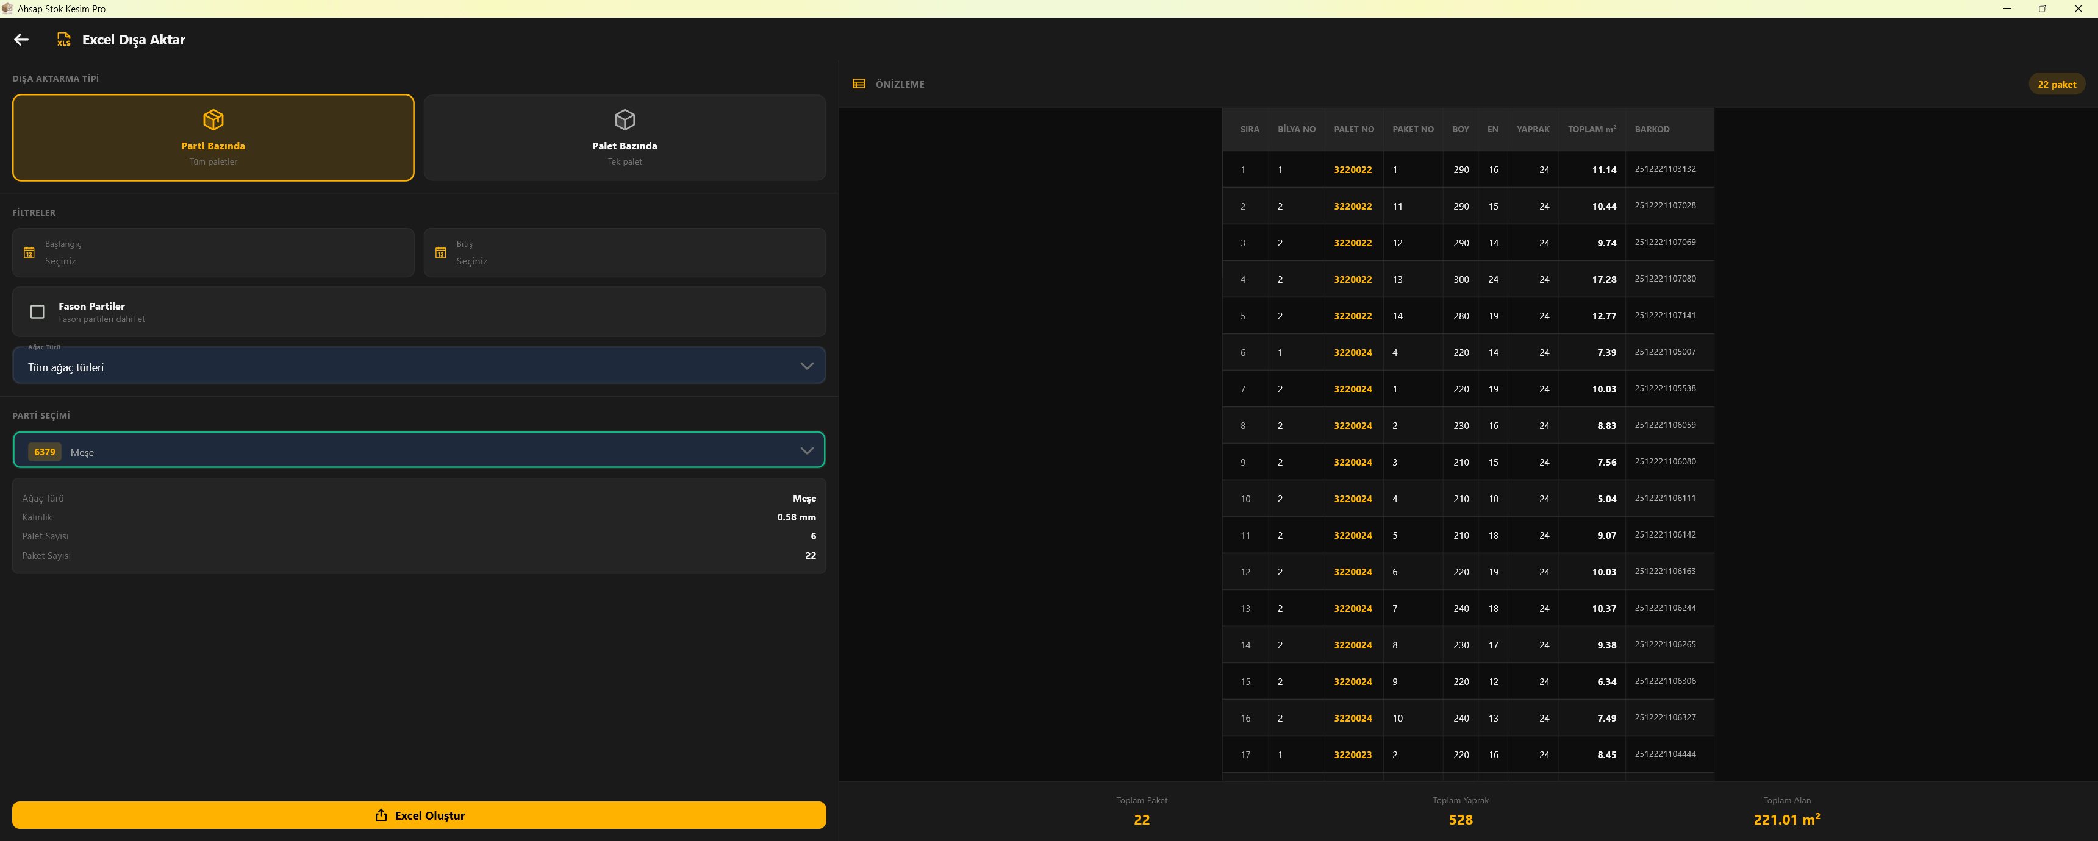
Task: Select Parti Bazında export type
Action: tap(213, 138)
